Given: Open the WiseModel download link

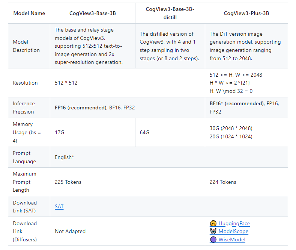Looking at the screenshot, I should tap(232, 239).
